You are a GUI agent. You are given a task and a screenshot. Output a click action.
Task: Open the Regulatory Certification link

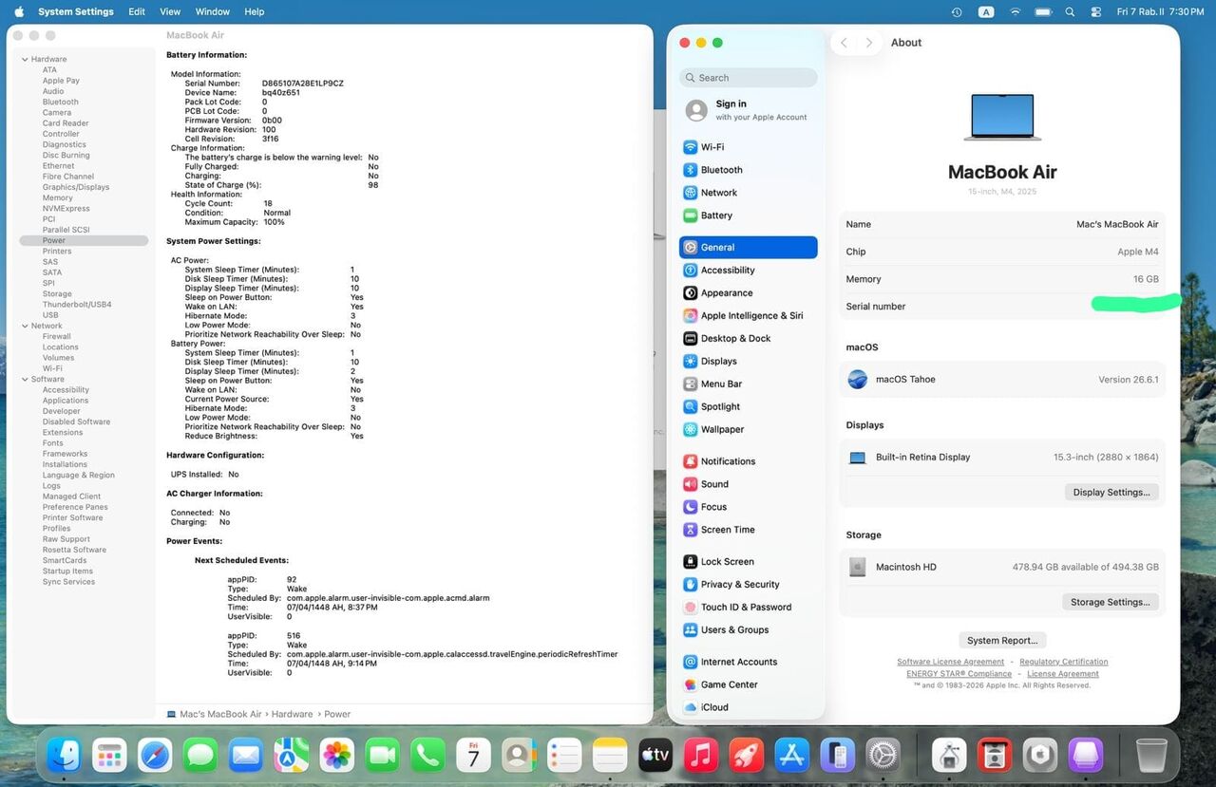(1063, 662)
